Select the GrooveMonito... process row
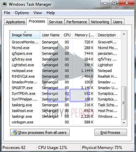The height and width of the screenshot is (152, 136). 65,42
